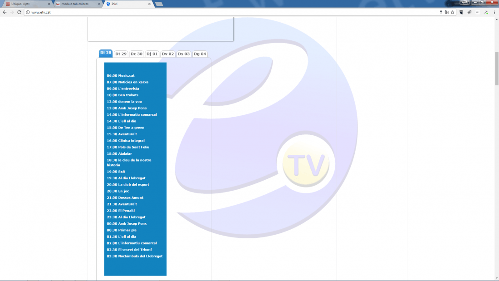Click 02.30 El secret del Triomf entry

(x=129, y=250)
